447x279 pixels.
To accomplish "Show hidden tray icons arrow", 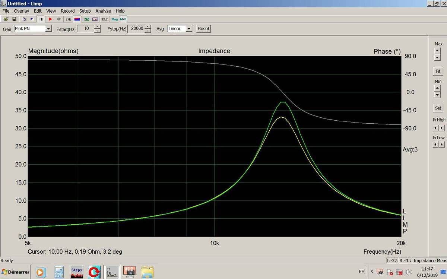I will pos(371,272).
